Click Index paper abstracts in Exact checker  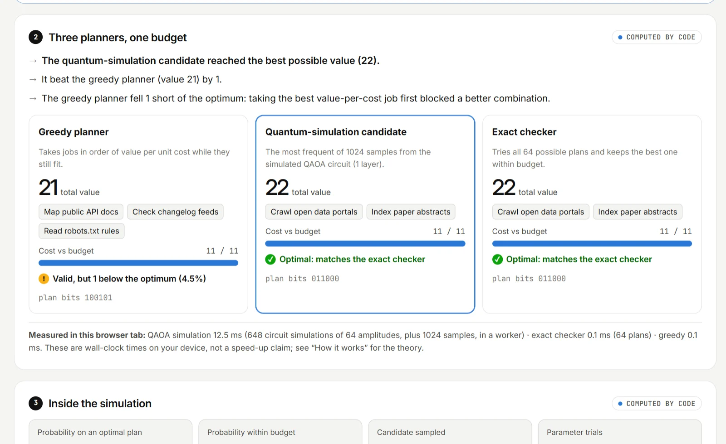(638, 212)
